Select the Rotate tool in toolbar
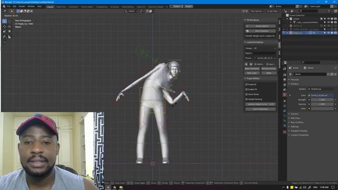The image size is (338, 190). click(x=10, y=27)
